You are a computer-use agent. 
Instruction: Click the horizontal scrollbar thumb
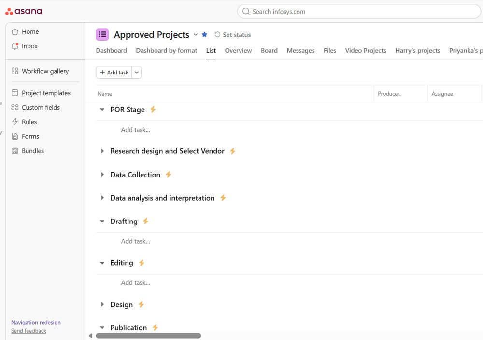point(148,336)
